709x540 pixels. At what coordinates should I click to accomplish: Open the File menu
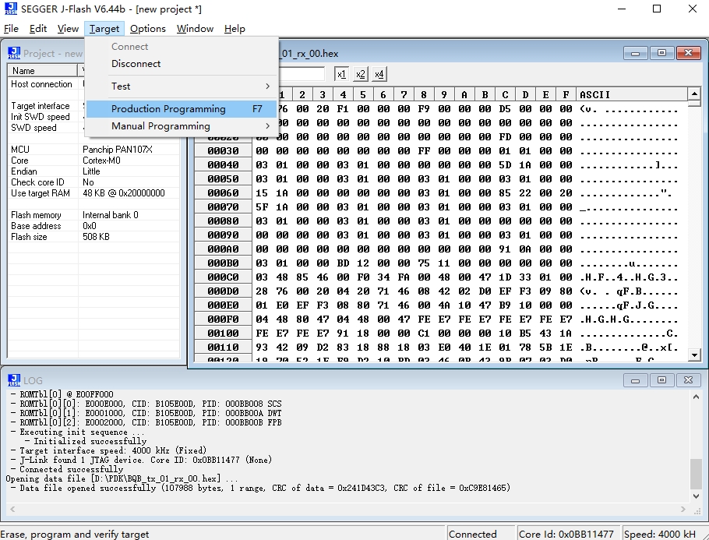[12, 29]
